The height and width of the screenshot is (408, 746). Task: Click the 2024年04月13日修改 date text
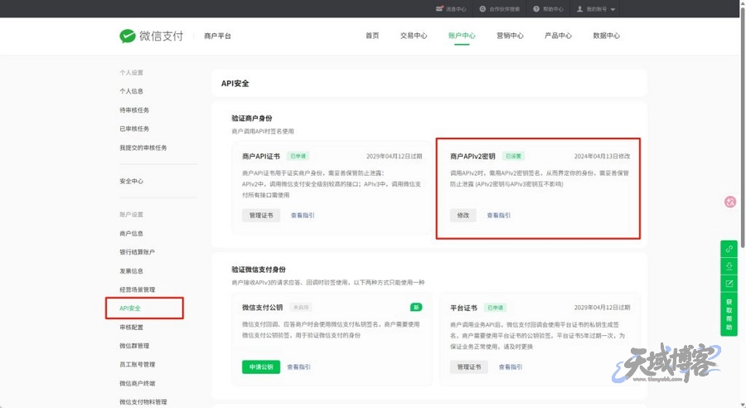602,156
